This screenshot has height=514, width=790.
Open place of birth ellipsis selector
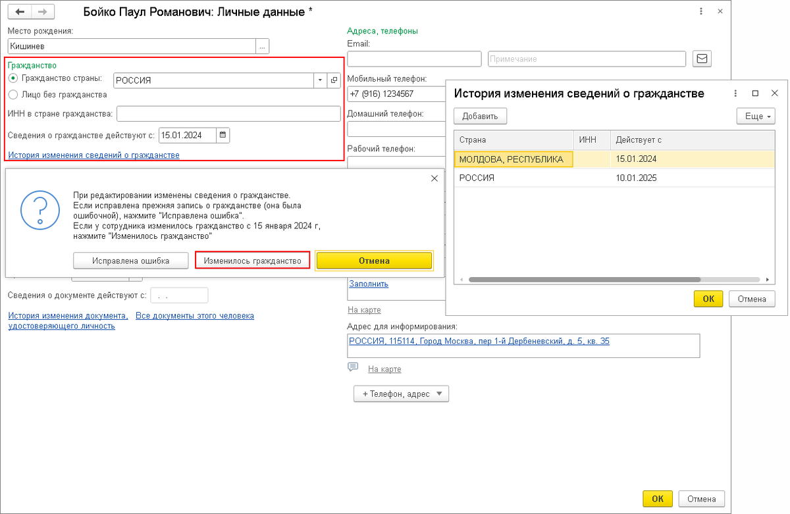click(263, 46)
